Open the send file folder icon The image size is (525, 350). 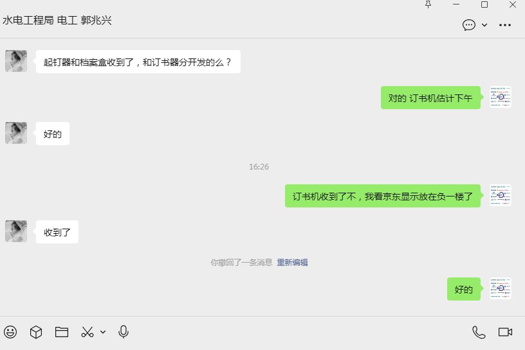coord(62,332)
